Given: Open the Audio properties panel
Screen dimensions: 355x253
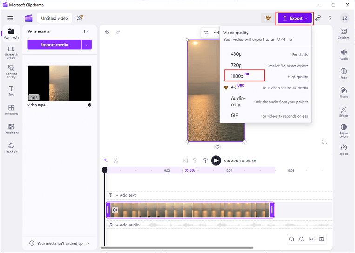Looking at the screenshot, I should pos(343,54).
